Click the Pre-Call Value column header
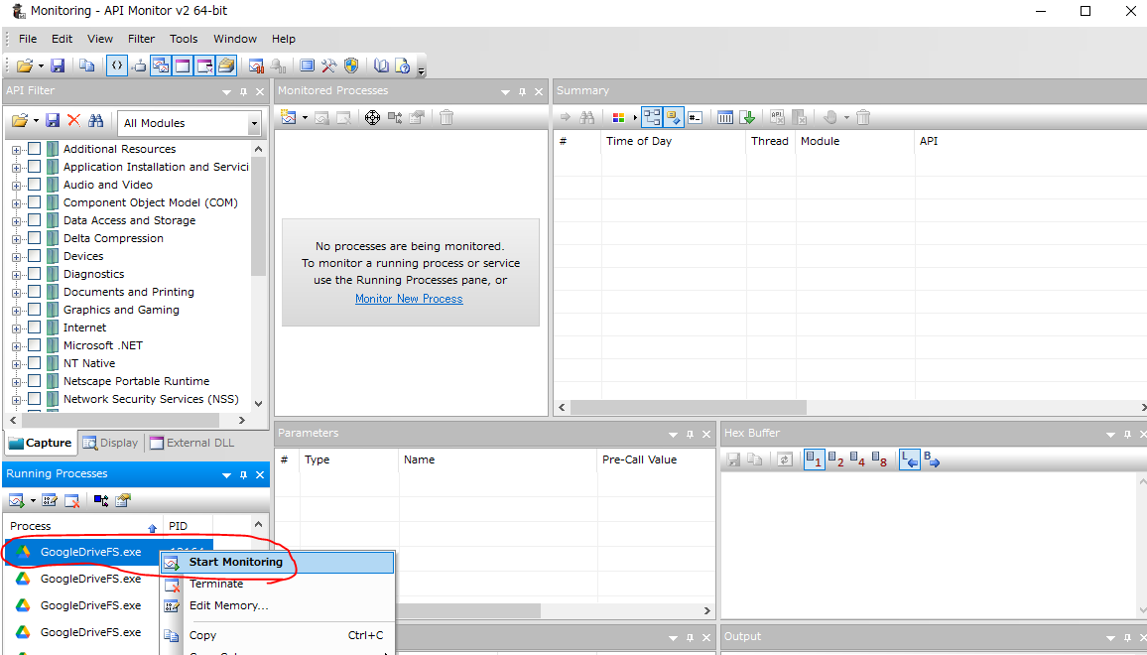 pyautogui.click(x=656, y=459)
